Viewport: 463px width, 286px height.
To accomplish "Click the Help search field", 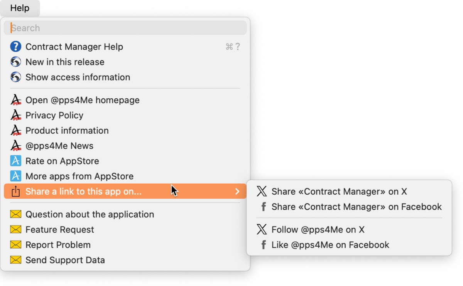I will click(x=125, y=28).
